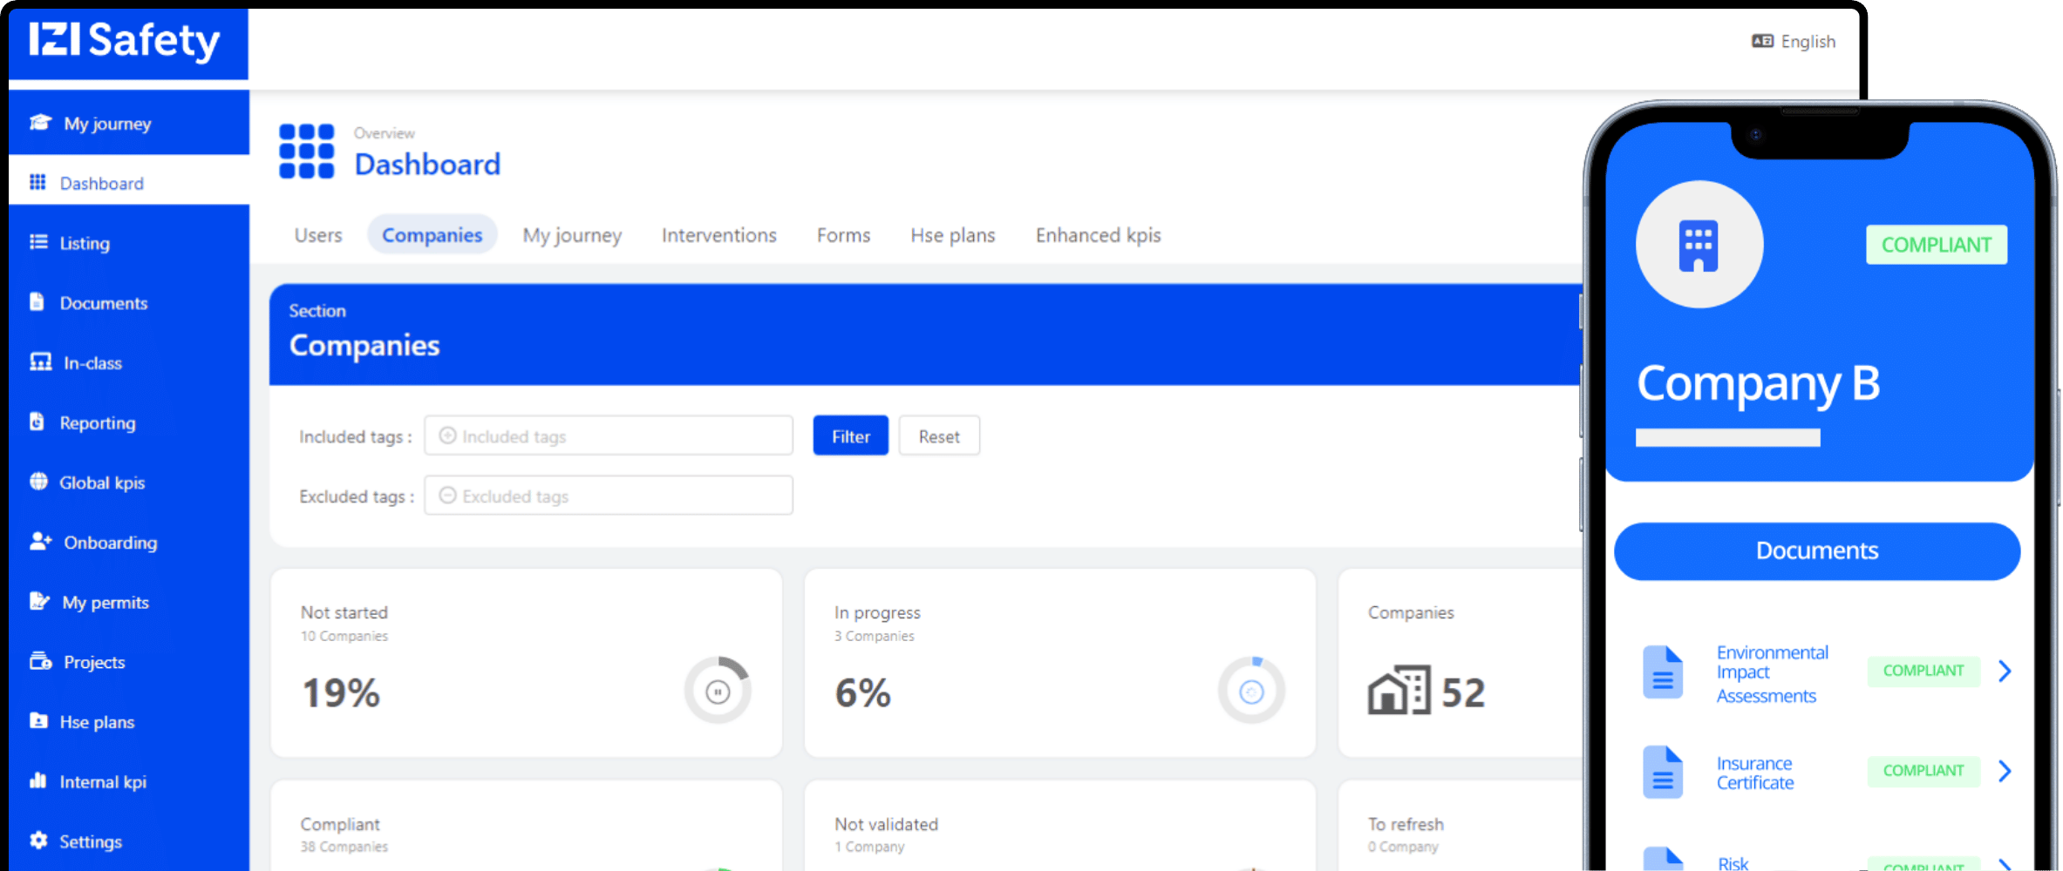Switch to the Interventions tab

pyautogui.click(x=718, y=235)
